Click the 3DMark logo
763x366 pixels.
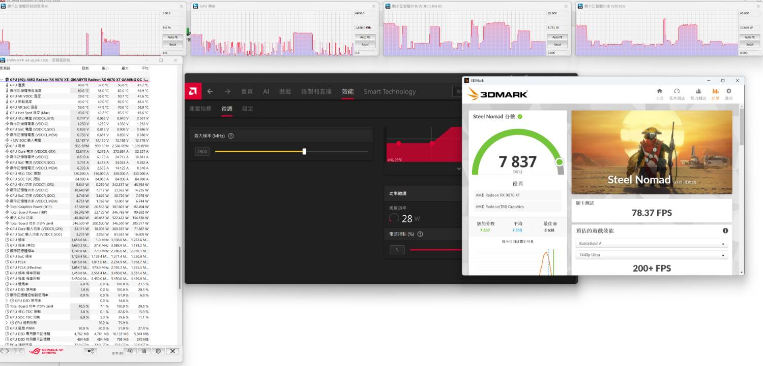pyautogui.click(x=497, y=94)
